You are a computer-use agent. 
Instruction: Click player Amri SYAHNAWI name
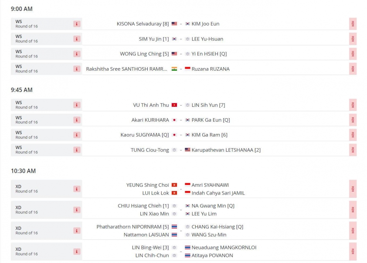[210, 185]
